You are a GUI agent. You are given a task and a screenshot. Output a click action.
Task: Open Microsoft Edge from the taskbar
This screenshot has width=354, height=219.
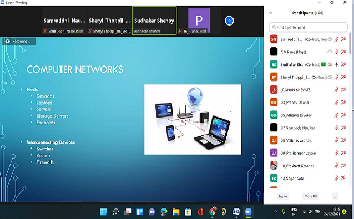[x=164, y=212]
